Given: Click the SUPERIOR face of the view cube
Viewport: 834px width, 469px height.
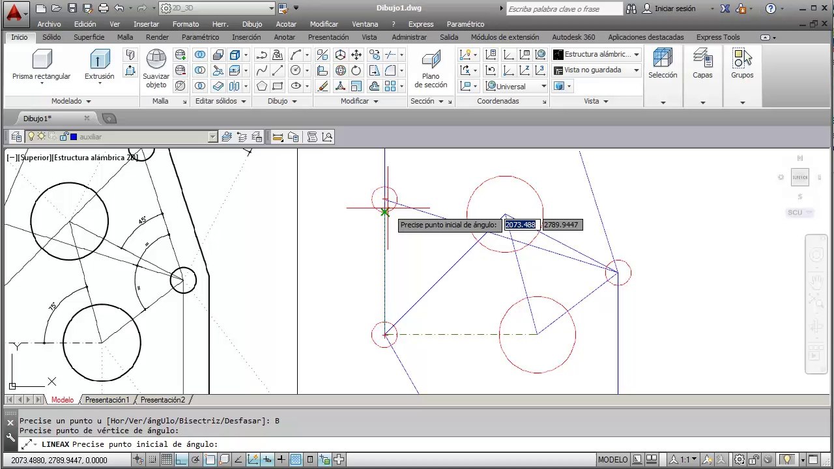Looking at the screenshot, I should pos(800,177).
